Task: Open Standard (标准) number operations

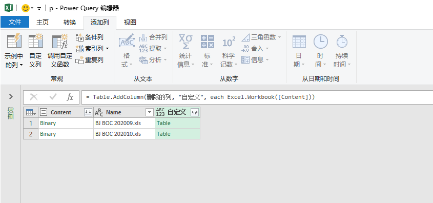Action: click(208, 51)
